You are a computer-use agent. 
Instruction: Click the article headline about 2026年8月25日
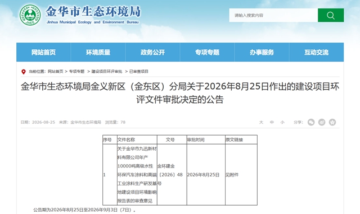180,93
